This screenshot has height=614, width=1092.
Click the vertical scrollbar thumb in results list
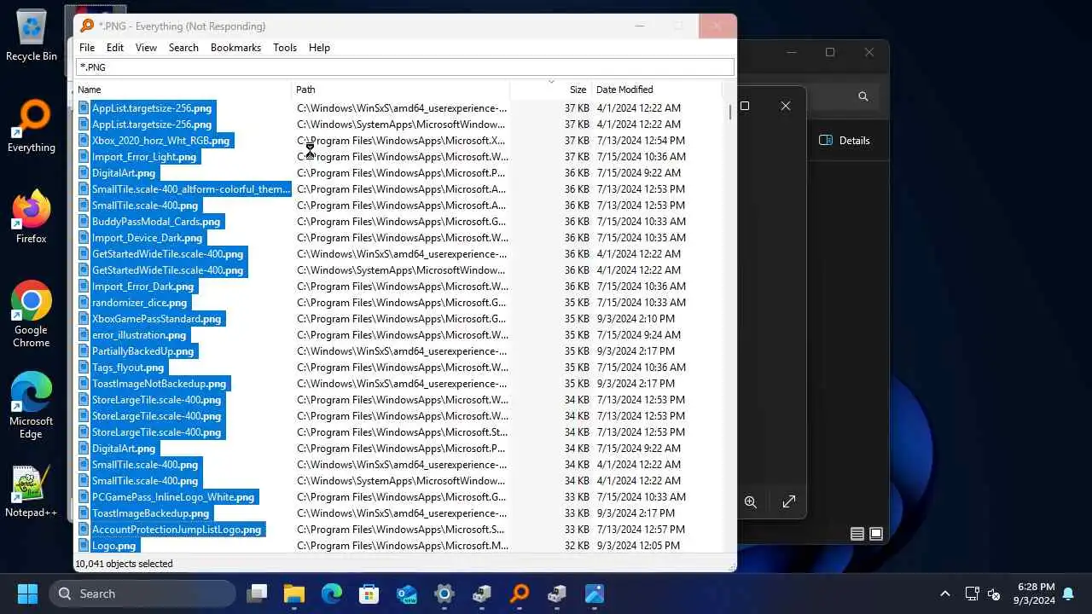pyautogui.click(x=730, y=112)
